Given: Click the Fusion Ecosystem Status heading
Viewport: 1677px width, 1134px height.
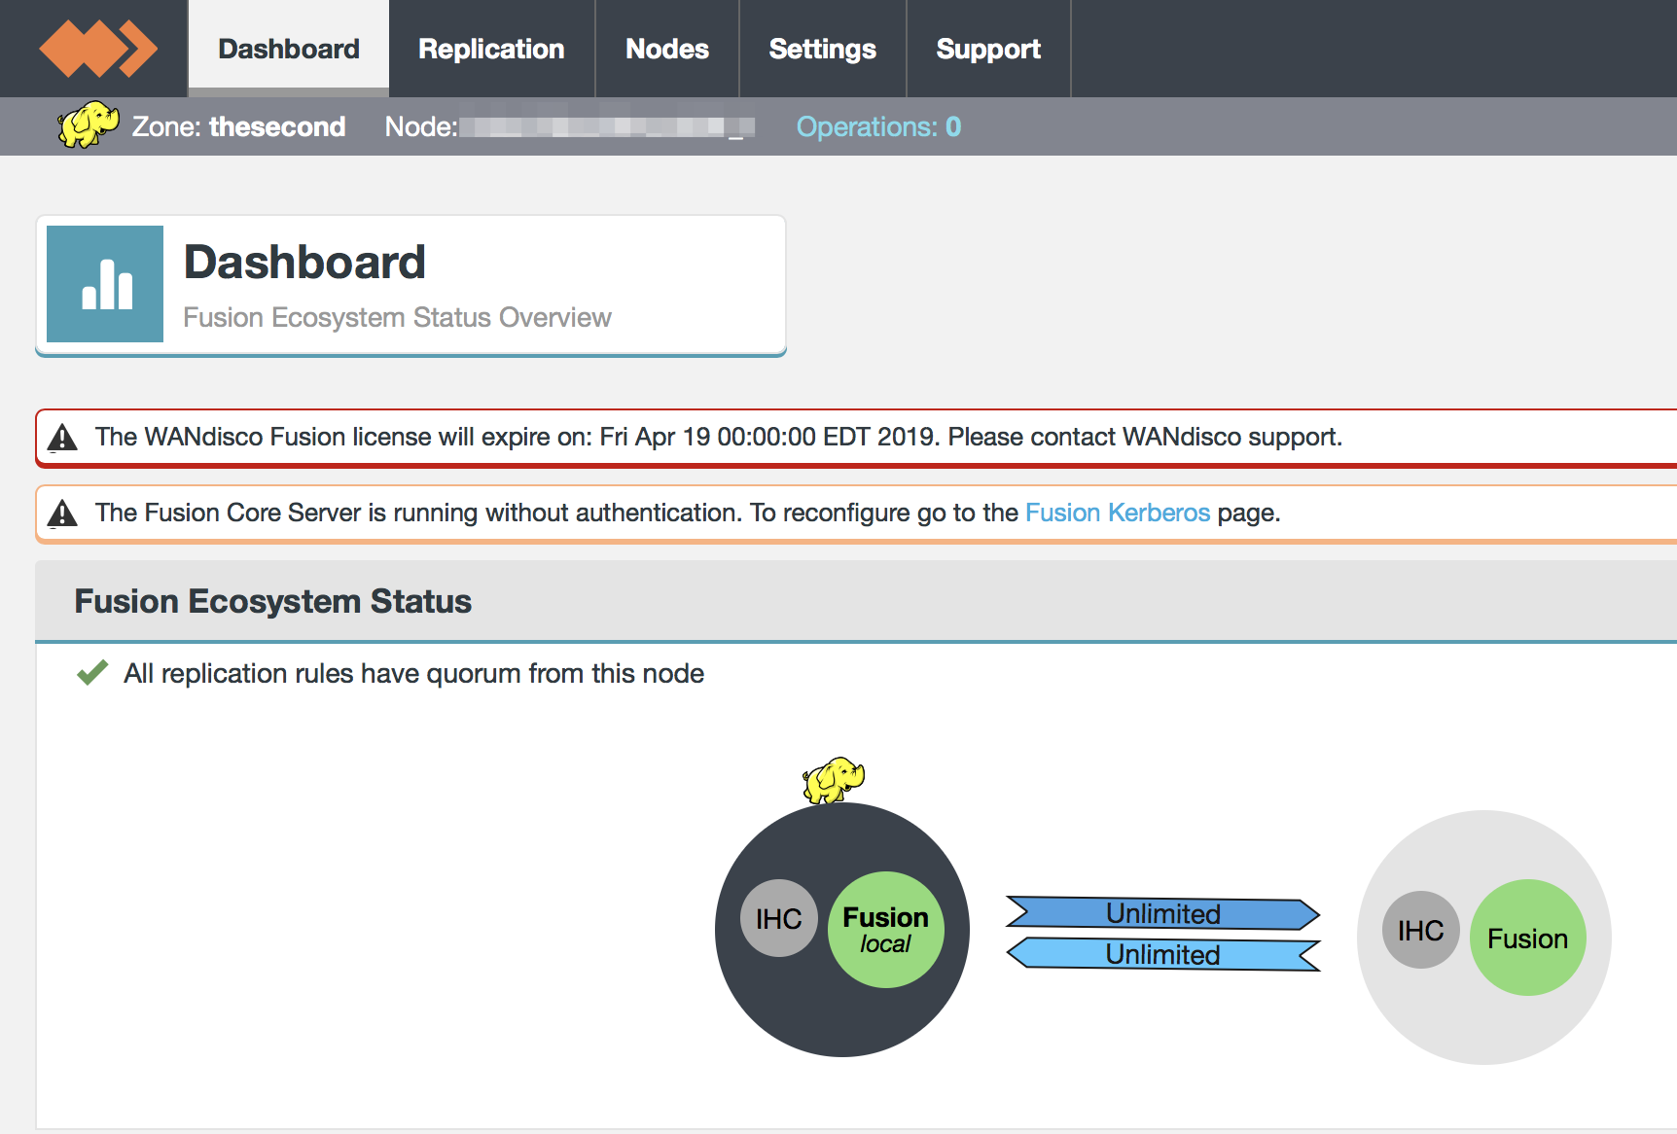Looking at the screenshot, I should tap(273, 601).
